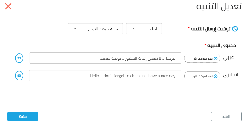Select the اسم الموظف الأول chip for انجليزي
The width and height of the screenshot is (249, 129).
pos(202,76)
